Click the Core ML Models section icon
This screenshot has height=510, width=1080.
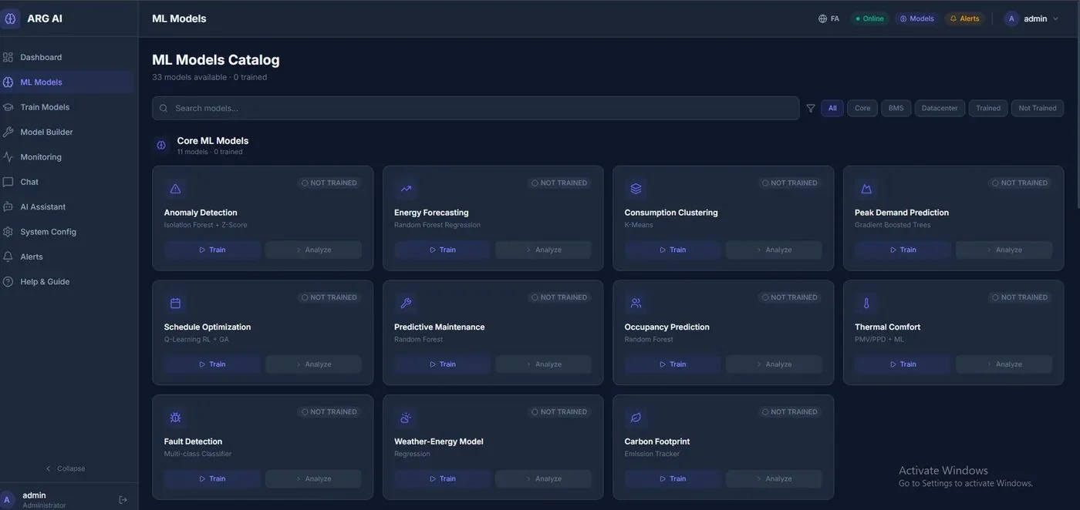coord(161,145)
